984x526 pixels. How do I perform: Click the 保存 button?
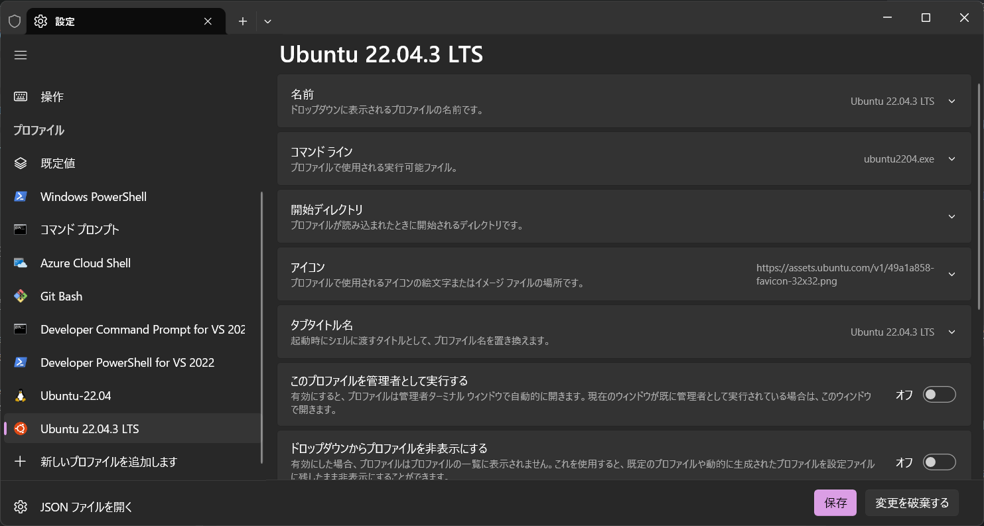pyautogui.click(x=835, y=503)
